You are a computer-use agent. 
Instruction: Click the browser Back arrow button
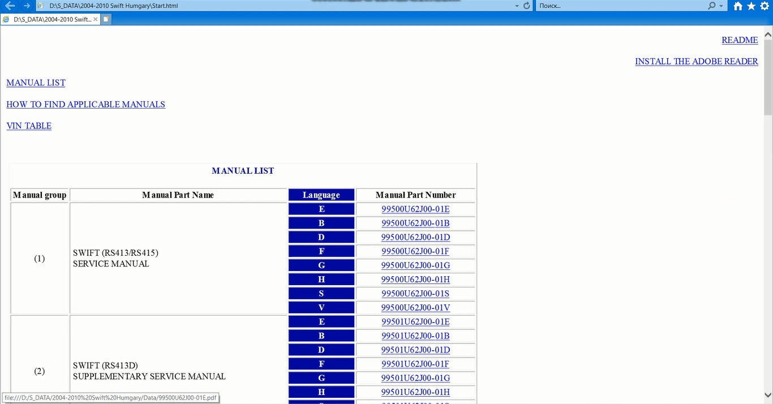(10, 6)
